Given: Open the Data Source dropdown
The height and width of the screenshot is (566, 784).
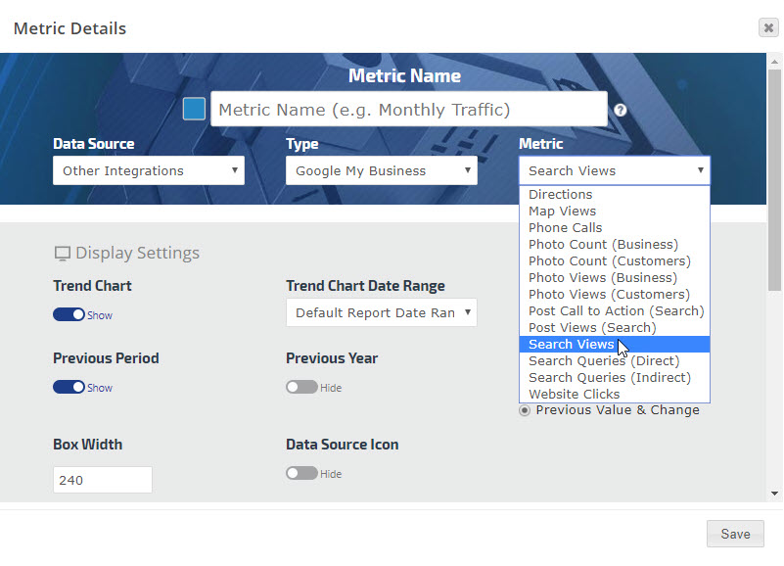Looking at the screenshot, I should point(149,170).
